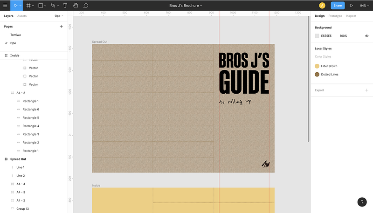Click the Present play icon
Screen dimensions: 373x213
tap(352, 6)
